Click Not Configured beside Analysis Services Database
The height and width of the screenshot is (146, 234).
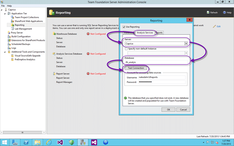(98, 54)
